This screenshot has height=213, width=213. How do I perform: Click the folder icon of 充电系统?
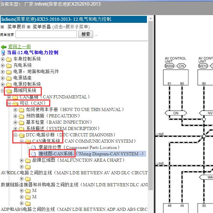coord(9,66)
